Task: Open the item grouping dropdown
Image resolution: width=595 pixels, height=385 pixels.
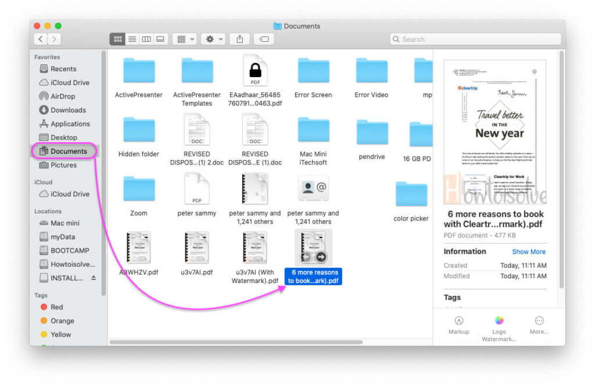Action: point(184,39)
